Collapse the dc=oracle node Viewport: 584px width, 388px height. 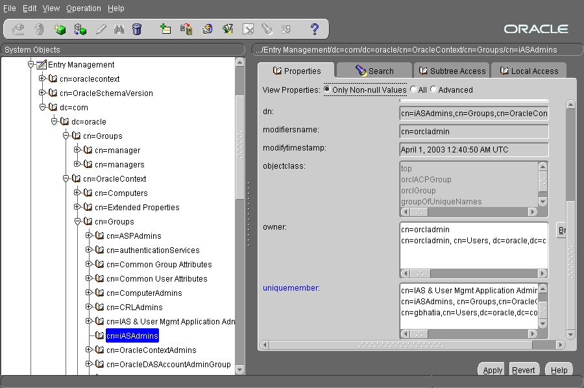pos(54,121)
